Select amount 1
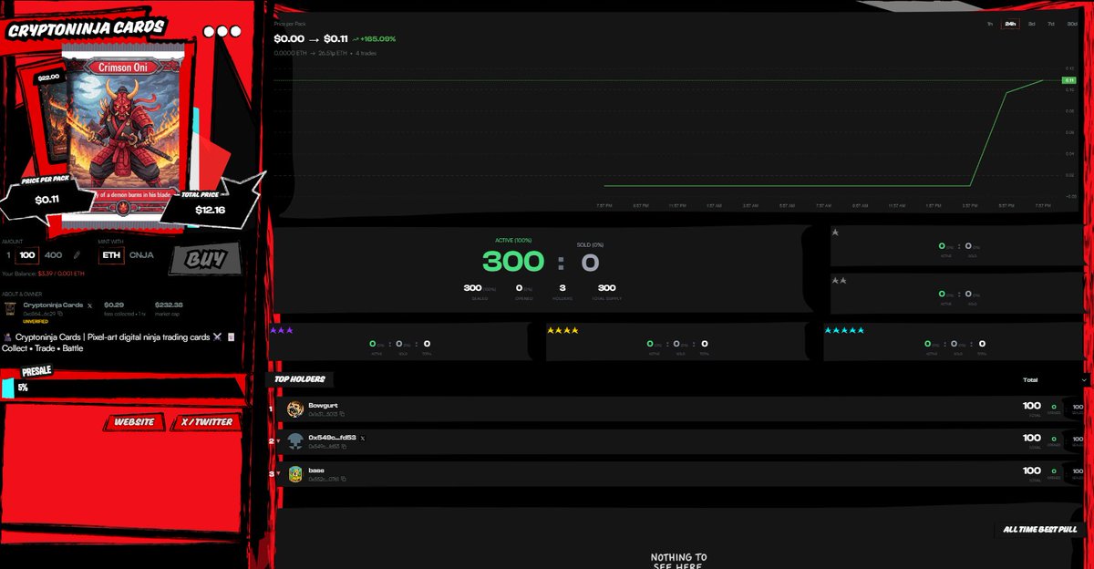The height and width of the screenshot is (569, 1094). [8, 255]
